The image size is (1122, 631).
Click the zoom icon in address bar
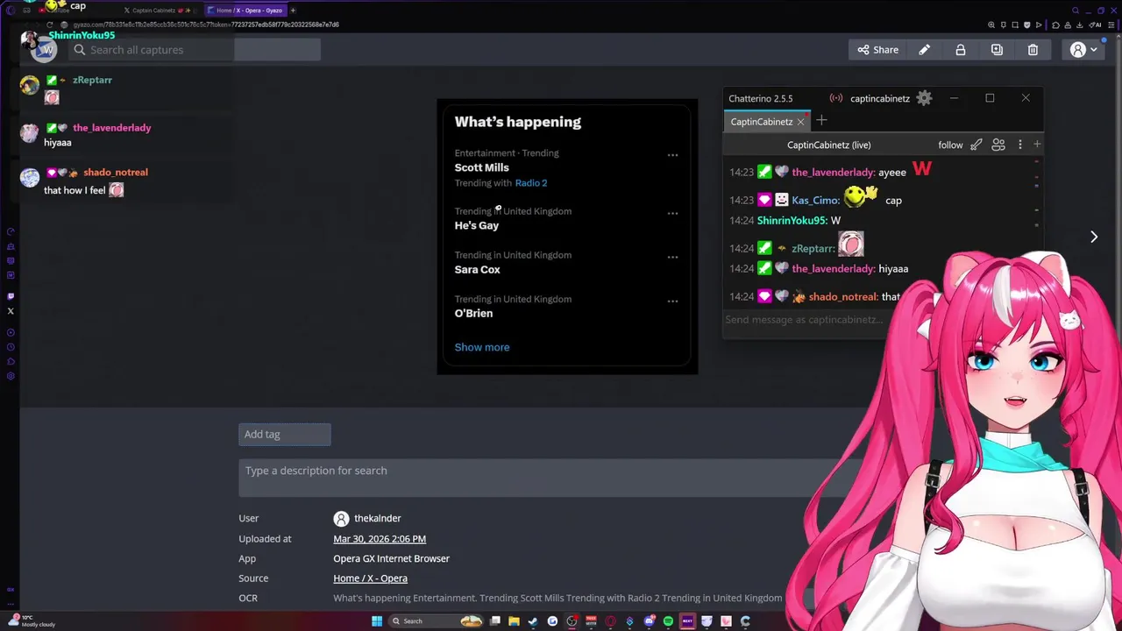991,25
